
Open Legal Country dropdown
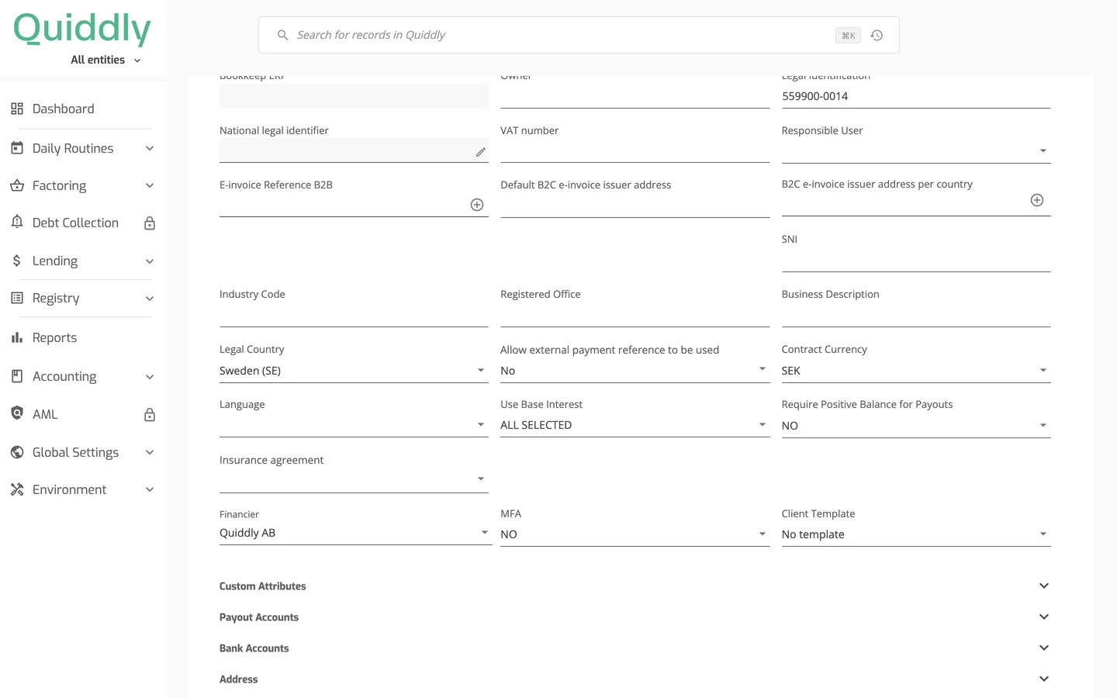354,371
